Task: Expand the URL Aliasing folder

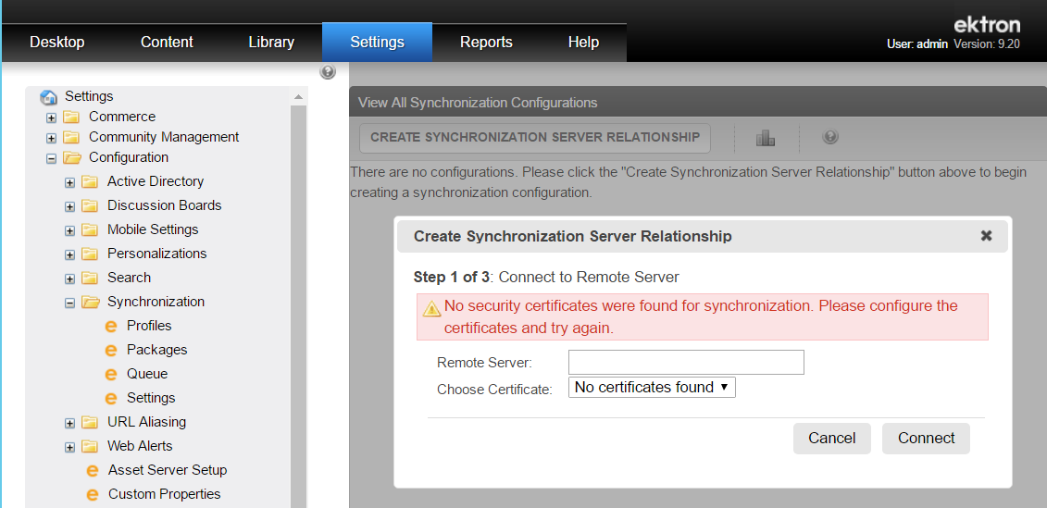Action: click(69, 423)
